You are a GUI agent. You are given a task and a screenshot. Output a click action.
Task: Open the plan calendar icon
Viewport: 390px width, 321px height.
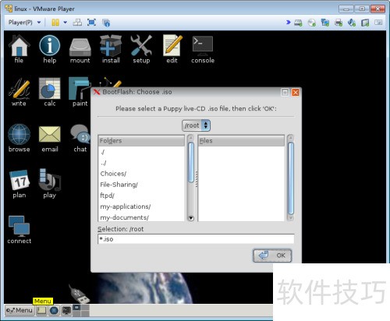19,184
